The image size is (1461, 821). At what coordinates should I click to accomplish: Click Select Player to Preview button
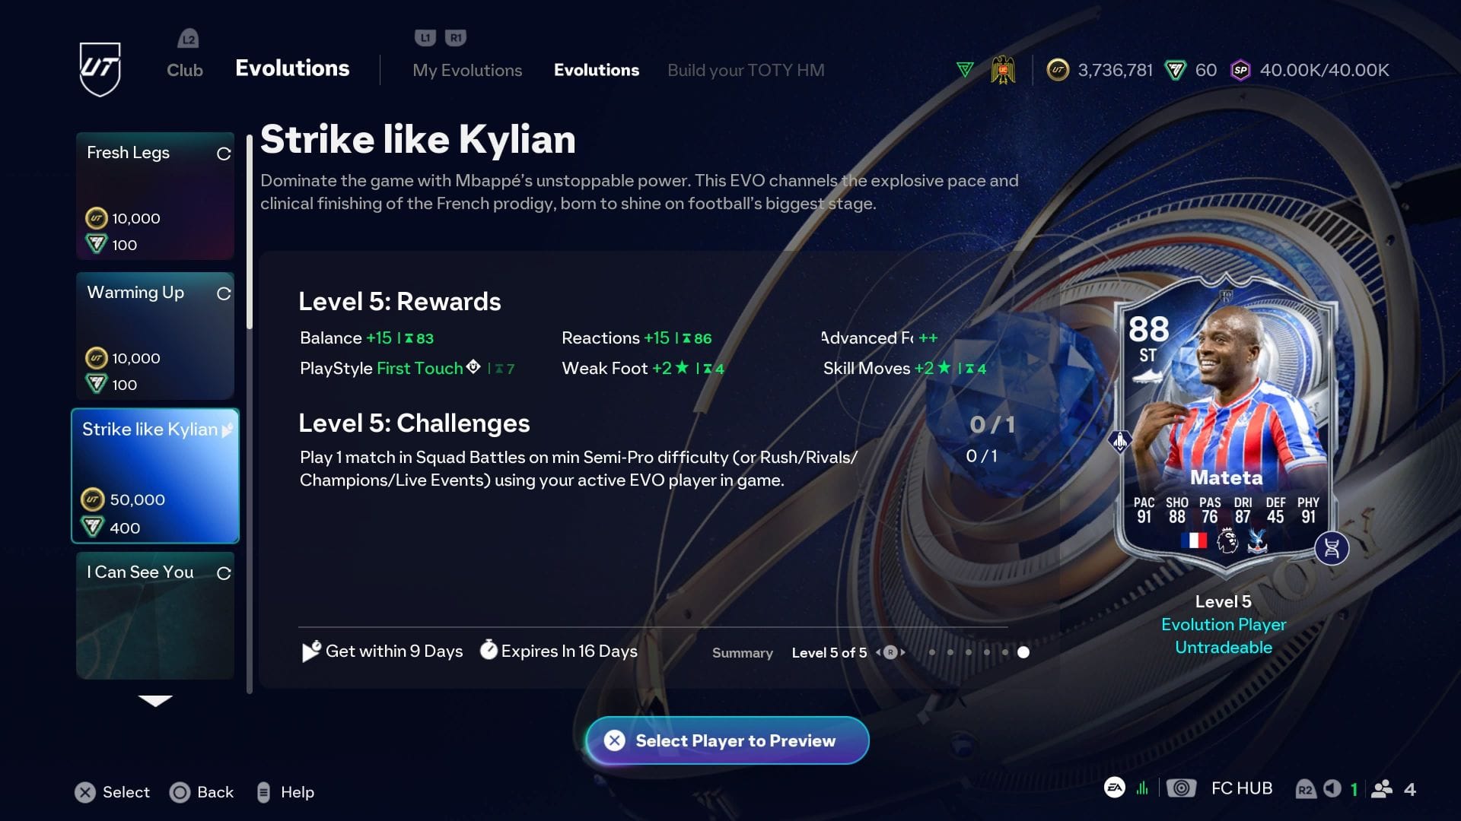click(727, 740)
